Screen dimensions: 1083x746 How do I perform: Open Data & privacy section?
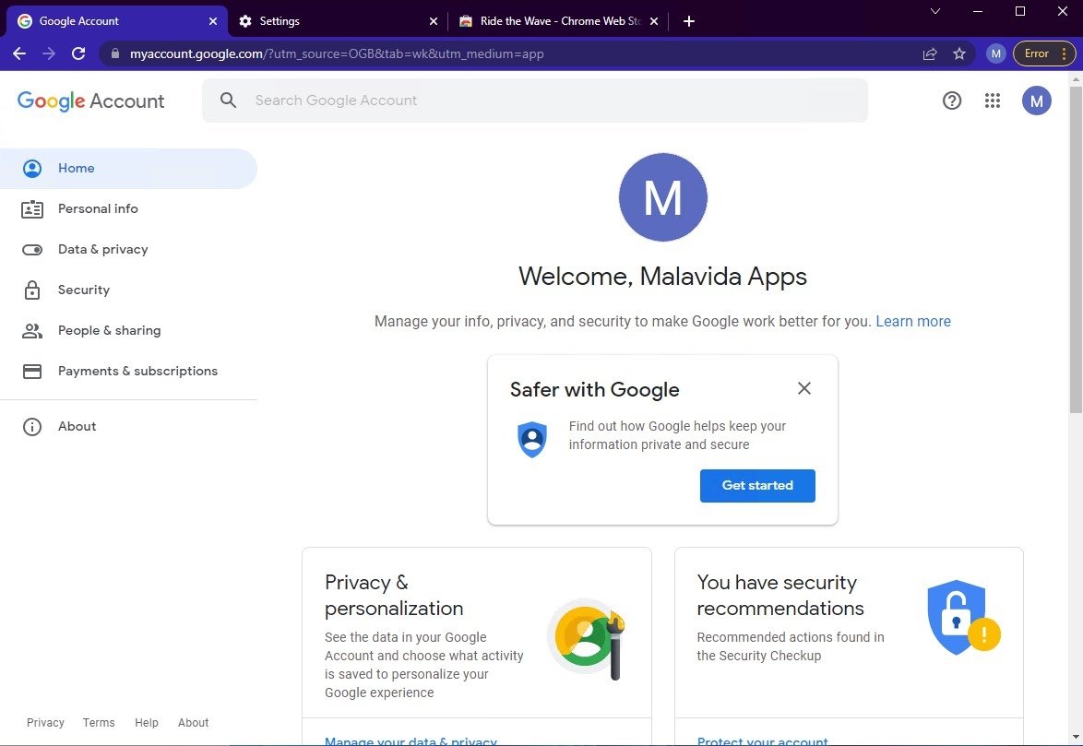coord(128,250)
